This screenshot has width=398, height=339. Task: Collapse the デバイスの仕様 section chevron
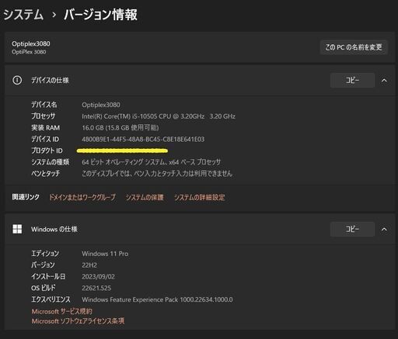(384, 81)
